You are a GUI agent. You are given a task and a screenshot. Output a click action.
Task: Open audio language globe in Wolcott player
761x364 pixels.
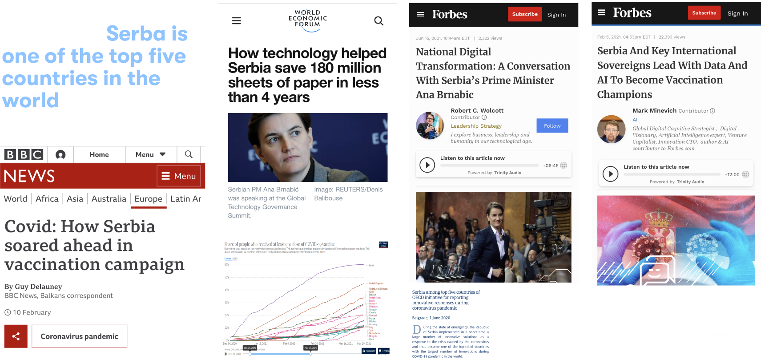(564, 166)
